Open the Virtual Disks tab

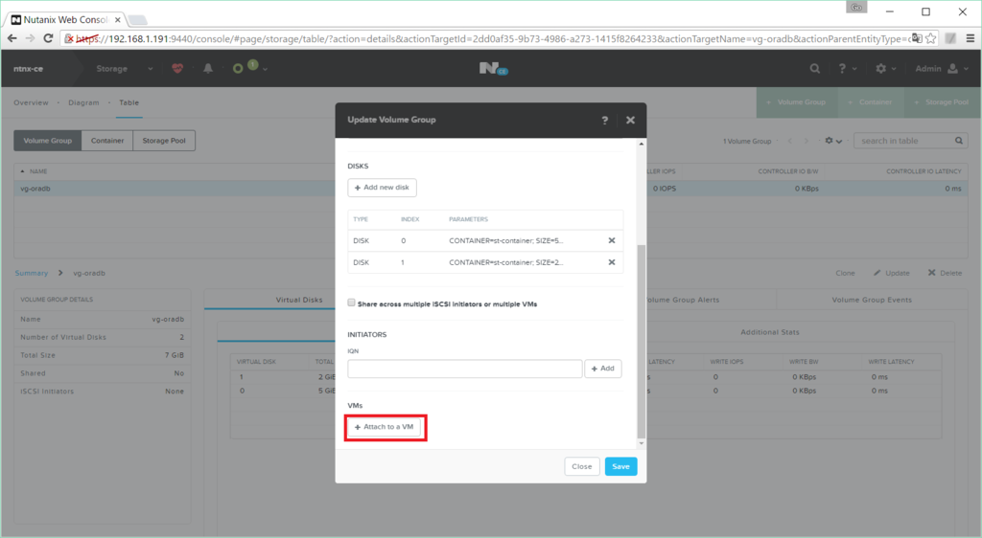pos(299,300)
